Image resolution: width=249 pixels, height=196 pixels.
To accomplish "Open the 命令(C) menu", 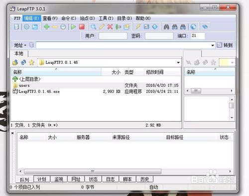I will click(69, 18).
